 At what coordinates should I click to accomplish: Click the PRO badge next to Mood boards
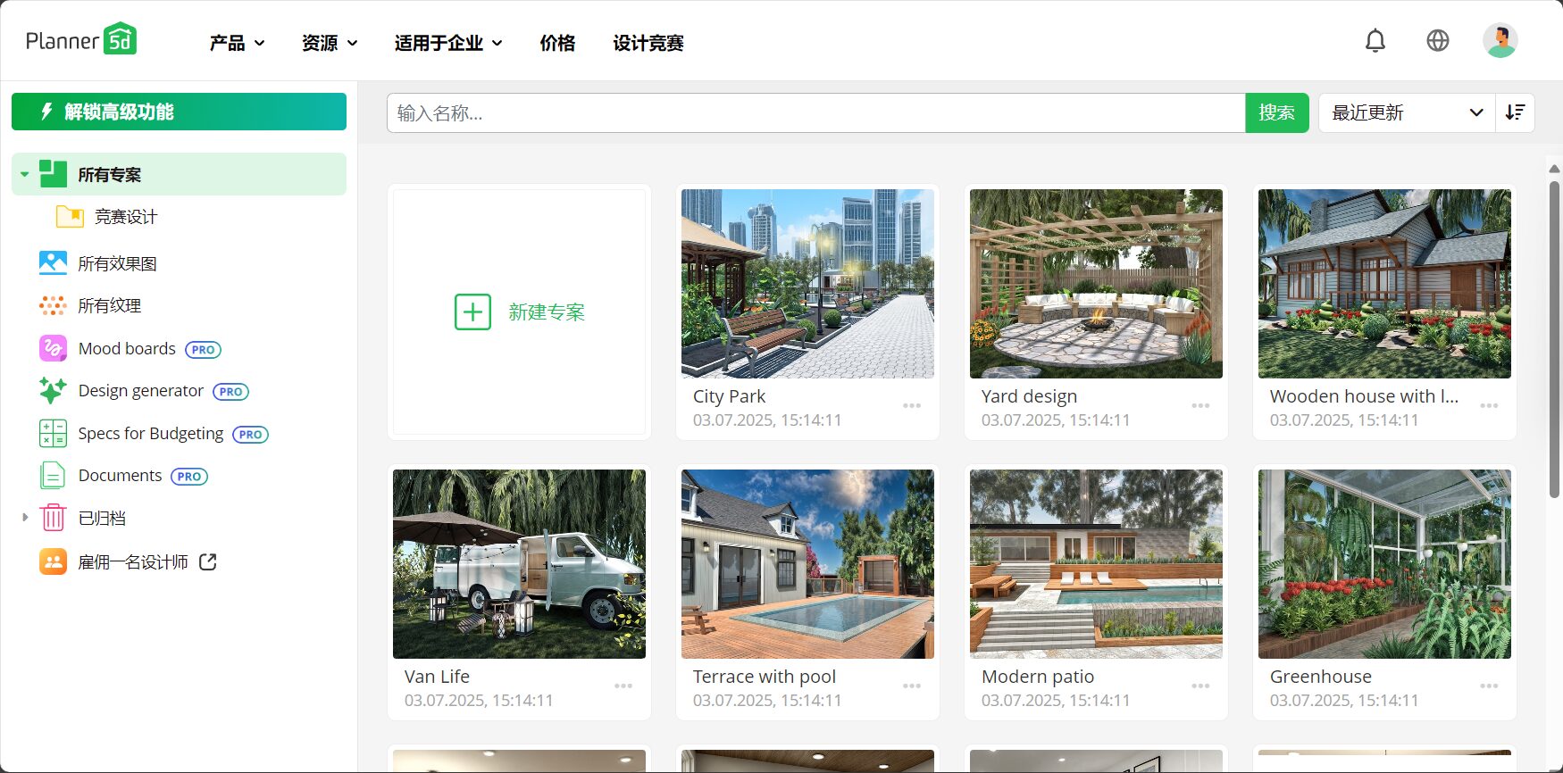(x=203, y=349)
